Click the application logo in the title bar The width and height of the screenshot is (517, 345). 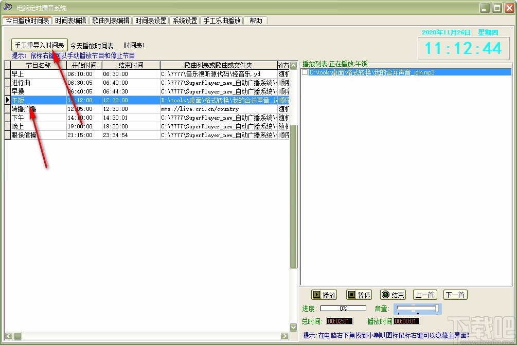tap(7, 7)
